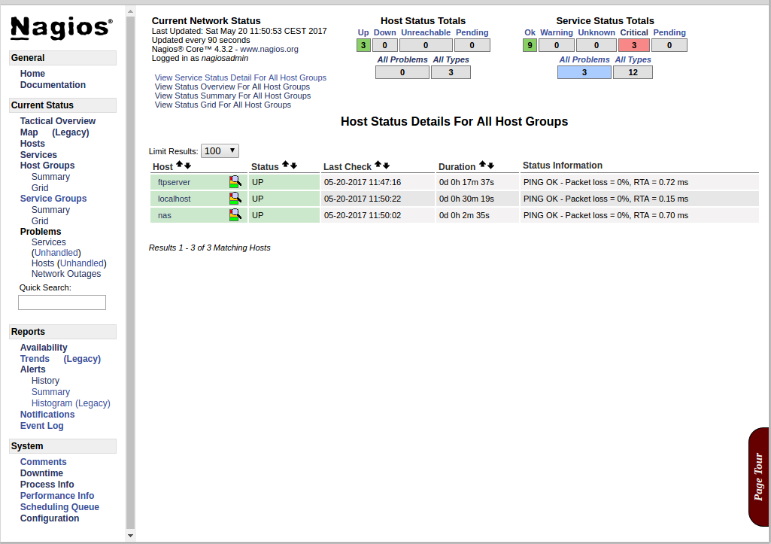
Task: Open localhost host link
Action: (174, 199)
